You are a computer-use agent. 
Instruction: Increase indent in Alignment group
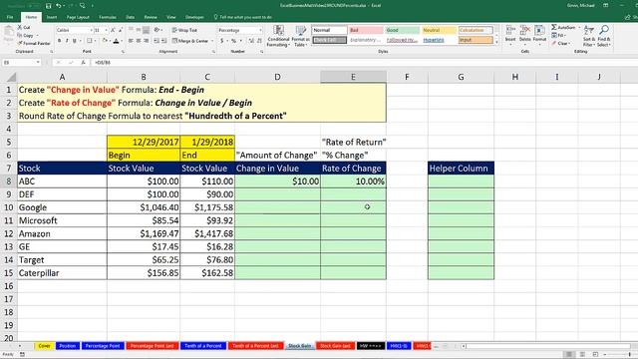coord(163,41)
